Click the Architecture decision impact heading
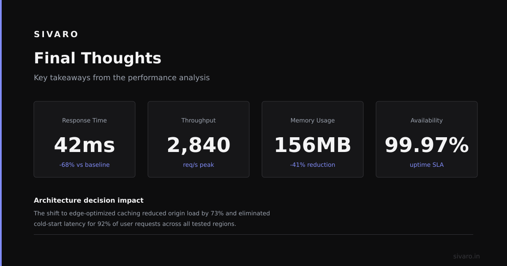 pyautogui.click(x=89, y=201)
